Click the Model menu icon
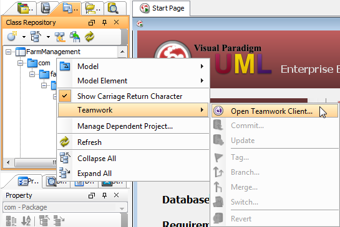340x227 pixels. tap(65, 66)
